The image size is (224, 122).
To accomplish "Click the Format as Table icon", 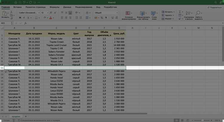I will (142, 13).
